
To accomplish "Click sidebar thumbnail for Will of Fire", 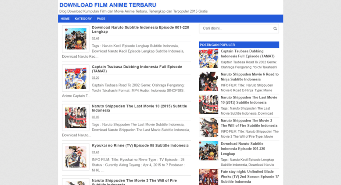I will coord(208,128).
